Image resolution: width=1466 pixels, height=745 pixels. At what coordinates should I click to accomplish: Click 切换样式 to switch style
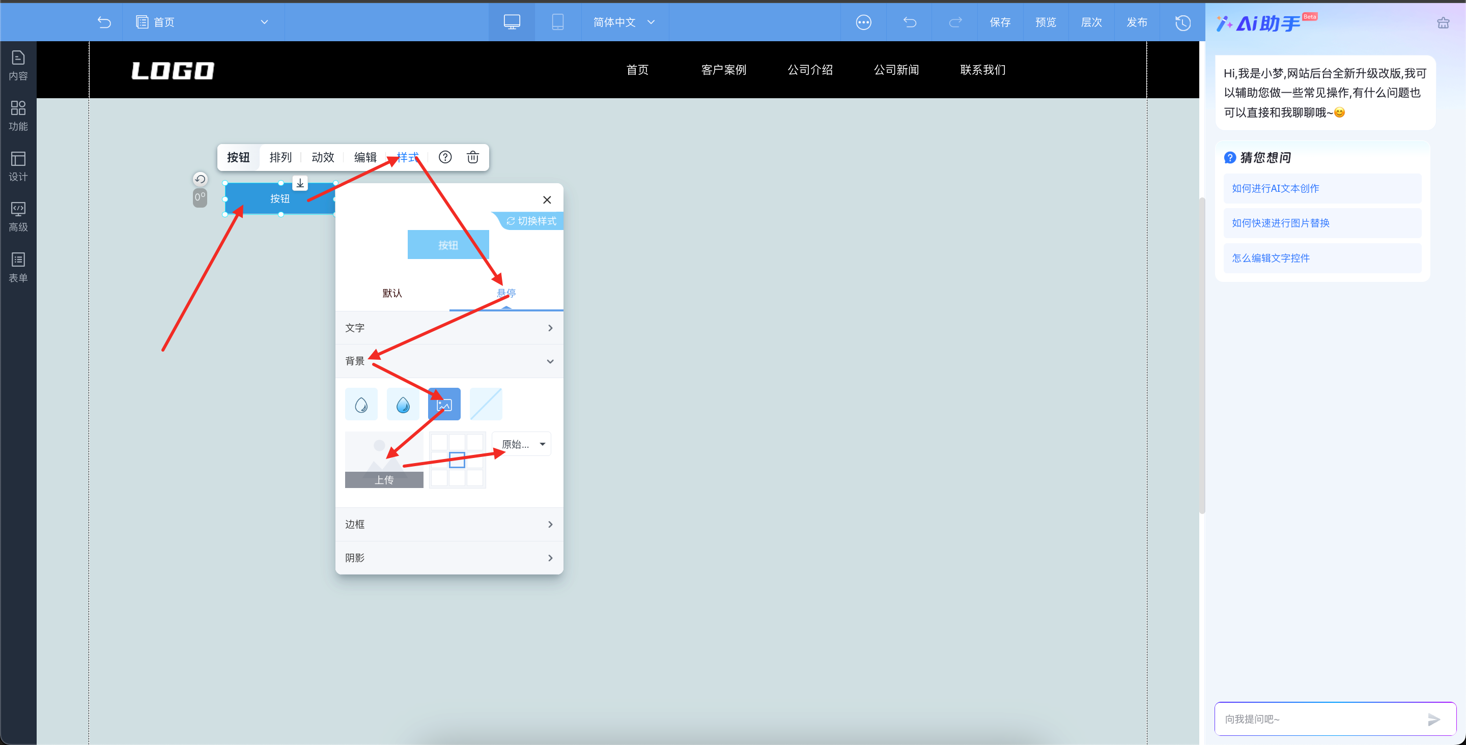[531, 221]
